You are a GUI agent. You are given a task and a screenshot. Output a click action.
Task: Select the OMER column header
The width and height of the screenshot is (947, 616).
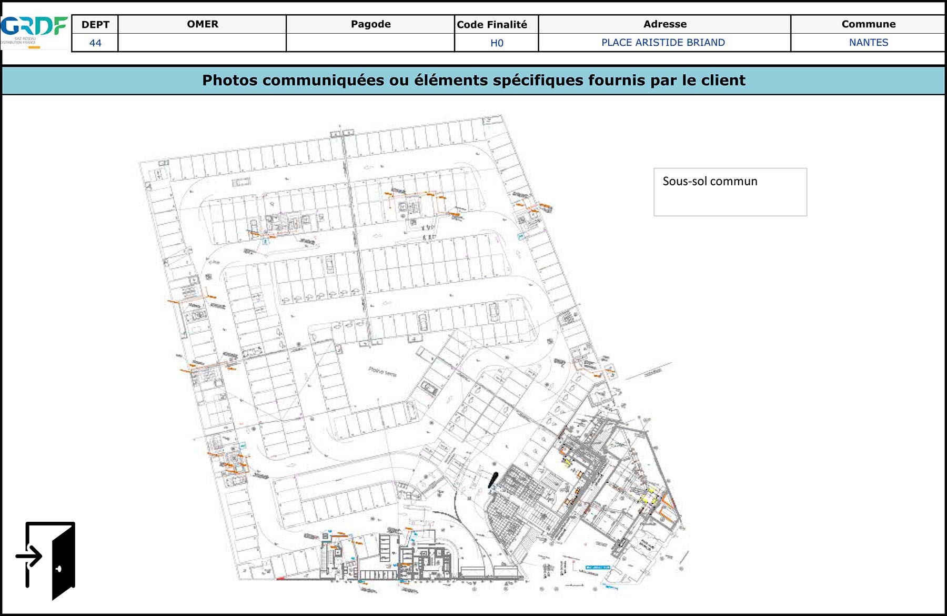203,24
